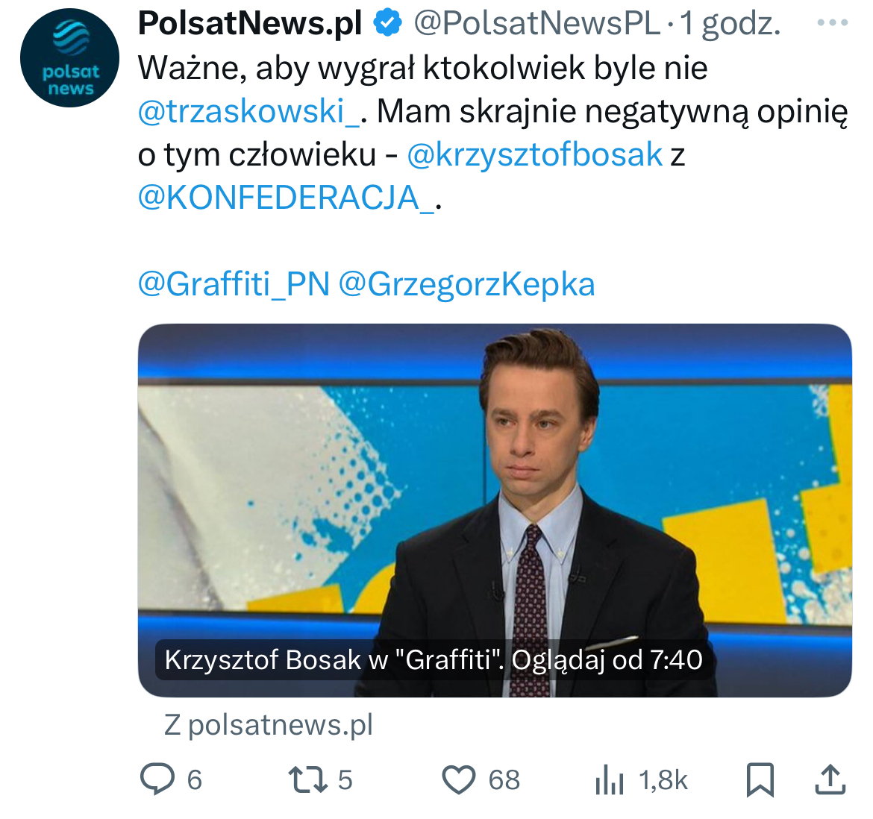Open the @trzaskowski_ mention
873x819 pixels.
click(x=250, y=111)
